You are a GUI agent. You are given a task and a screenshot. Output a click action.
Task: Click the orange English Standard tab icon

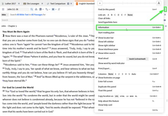(x=77, y=4)
